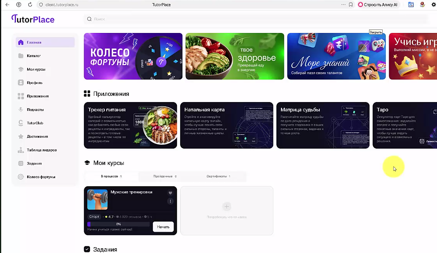The image size is (437, 253).
Task: Click the Подкасты microphone icon
Action: pyautogui.click(x=21, y=109)
